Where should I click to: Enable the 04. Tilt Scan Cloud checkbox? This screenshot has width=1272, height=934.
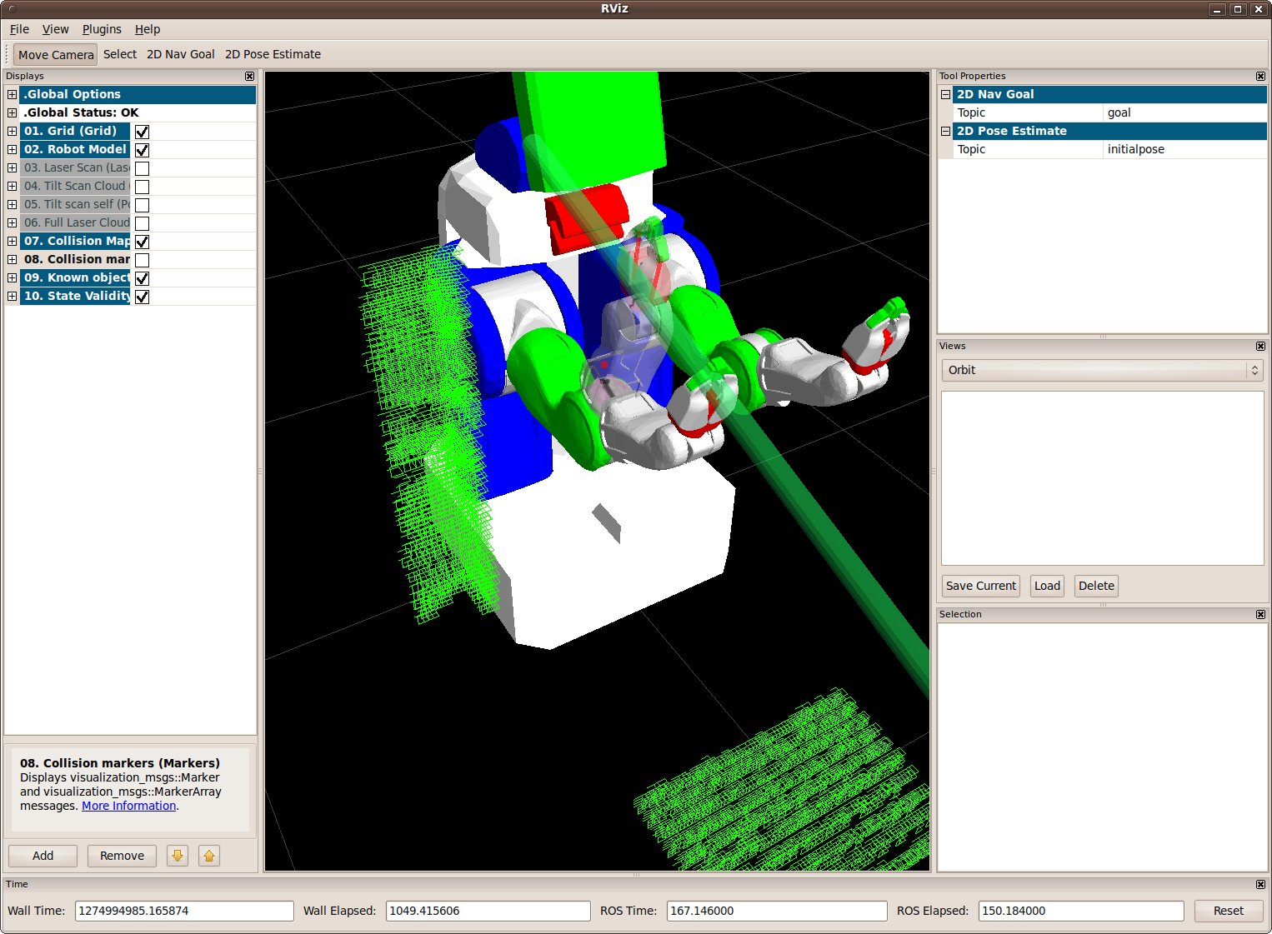[x=143, y=187]
